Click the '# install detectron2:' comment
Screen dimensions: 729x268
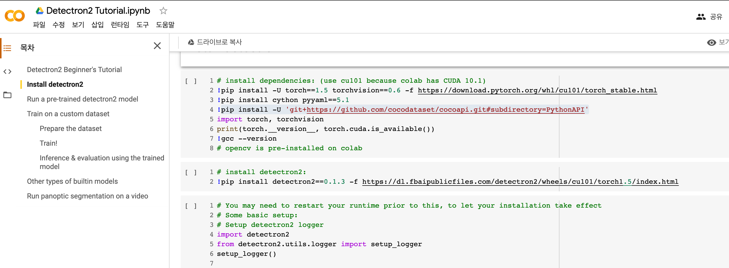pos(261,172)
